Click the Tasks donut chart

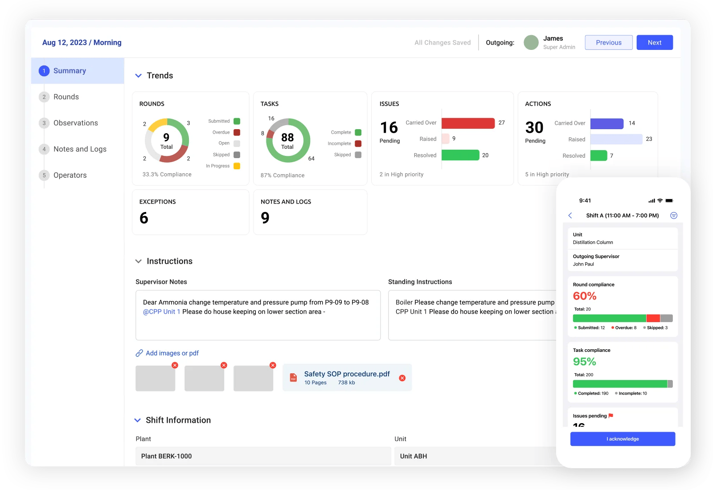point(288,140)
